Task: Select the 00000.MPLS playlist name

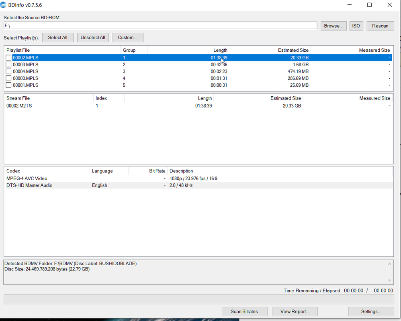Action: (26, 78)
